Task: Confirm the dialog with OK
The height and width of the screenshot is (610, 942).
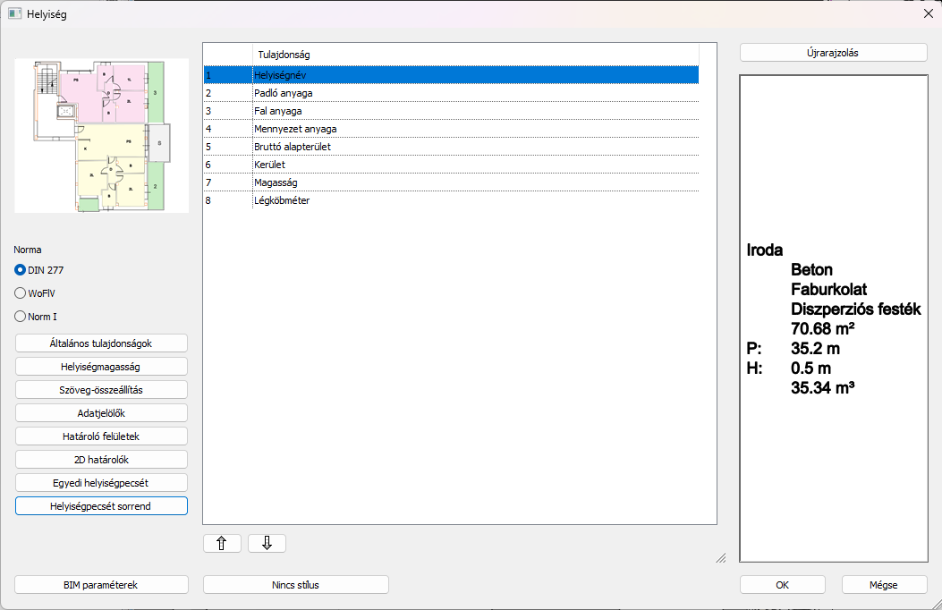Action: coord(782,585)
